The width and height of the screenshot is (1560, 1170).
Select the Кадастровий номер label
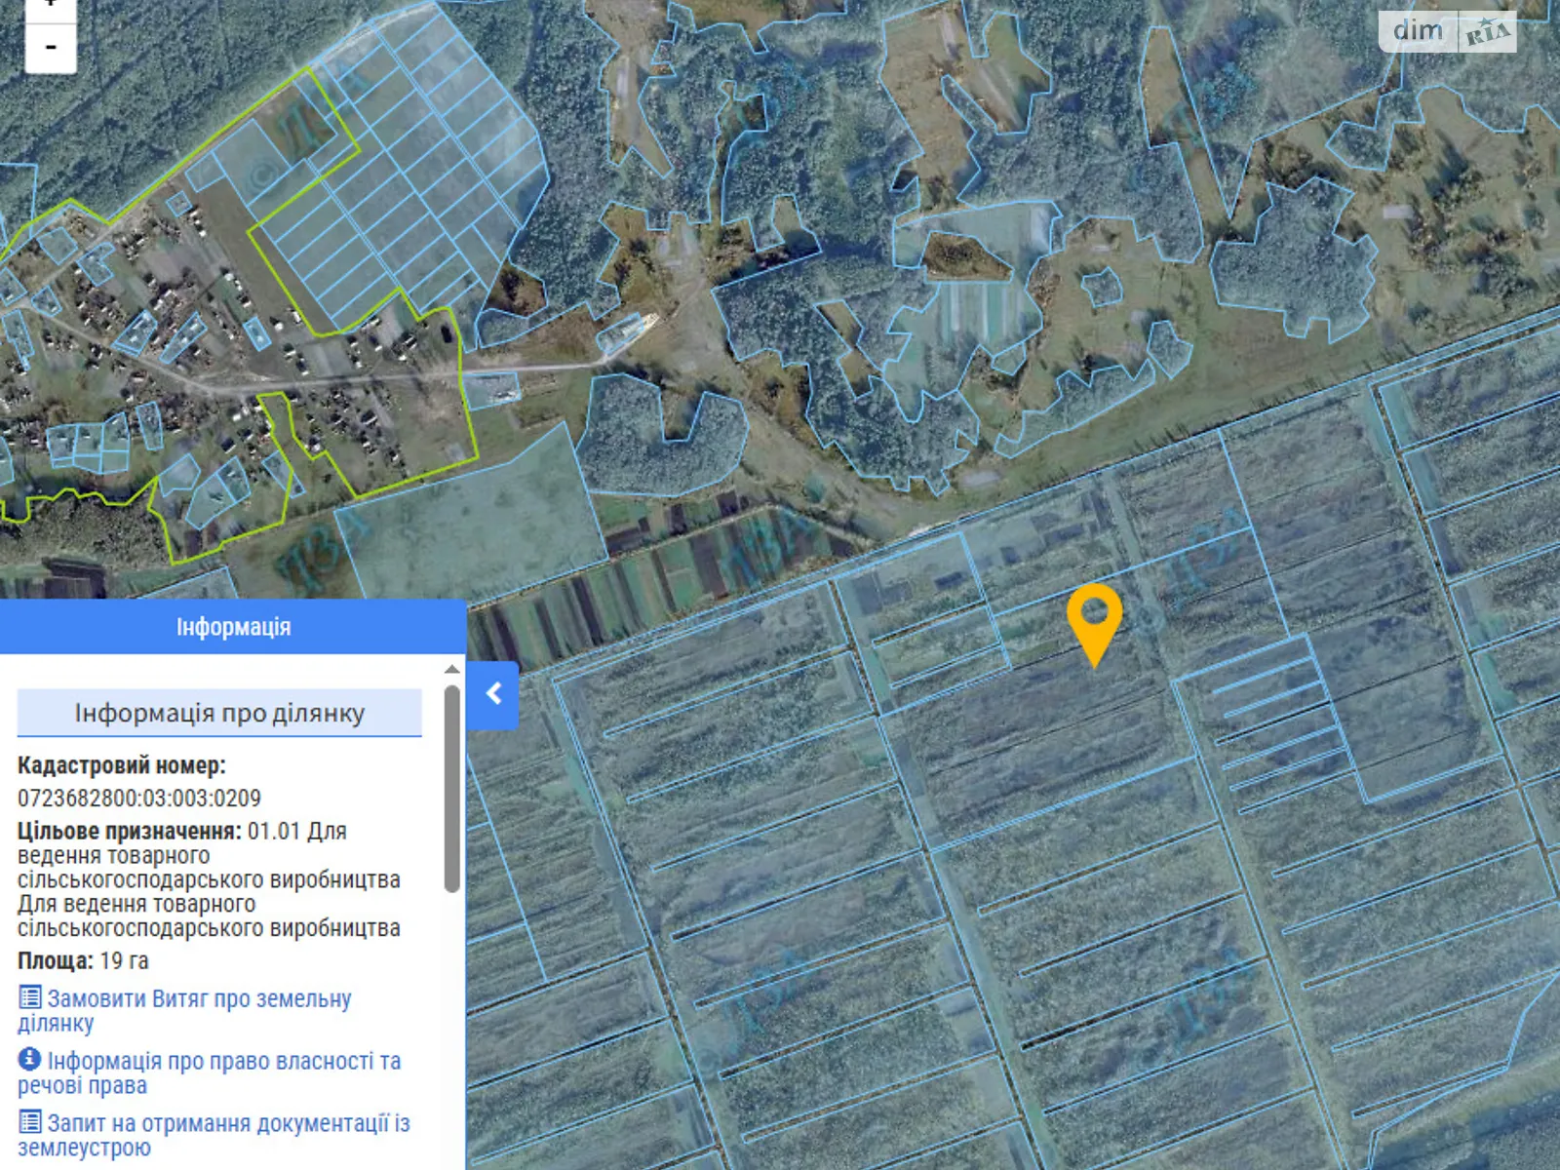click(122, 766)
